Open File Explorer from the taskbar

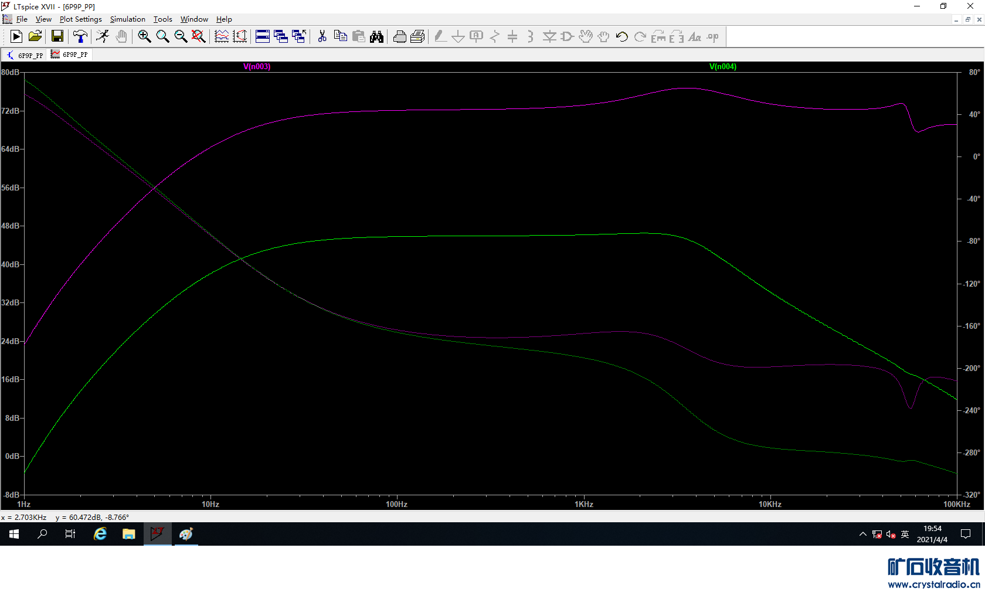click(128, 534)
